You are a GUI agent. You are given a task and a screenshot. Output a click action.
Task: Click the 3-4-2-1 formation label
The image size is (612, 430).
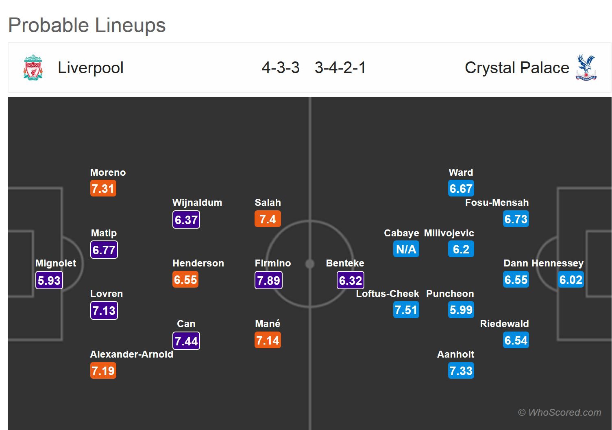pos(340,68)
